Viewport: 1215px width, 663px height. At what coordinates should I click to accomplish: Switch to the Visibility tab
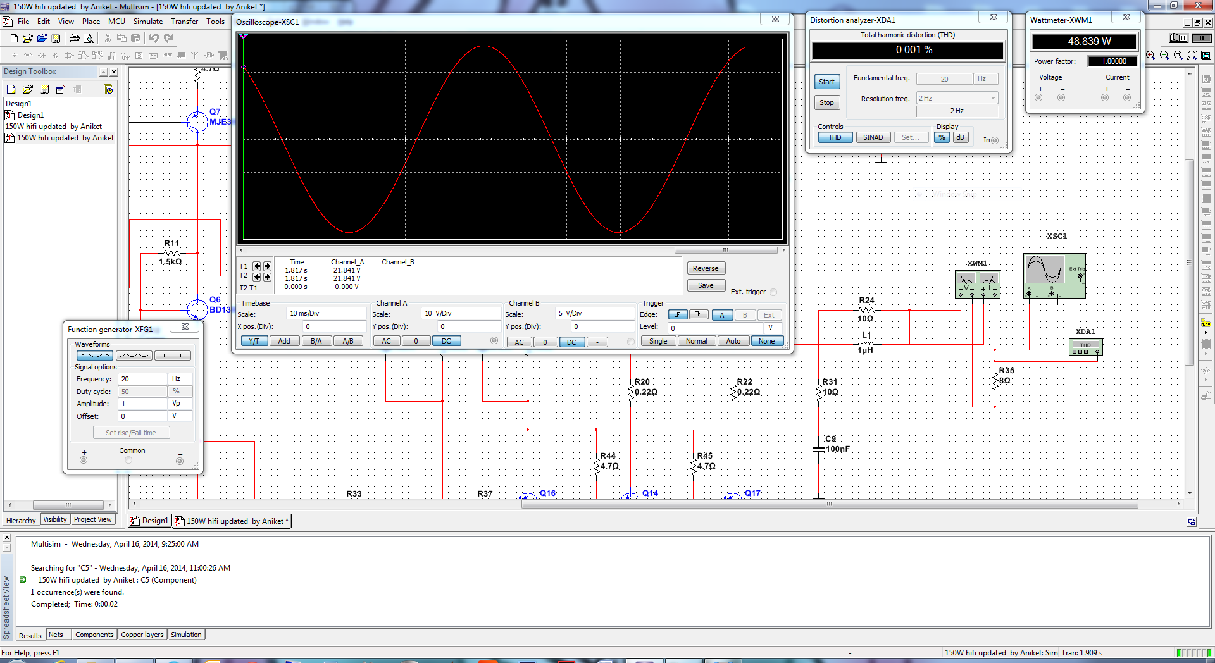(55, 520)
